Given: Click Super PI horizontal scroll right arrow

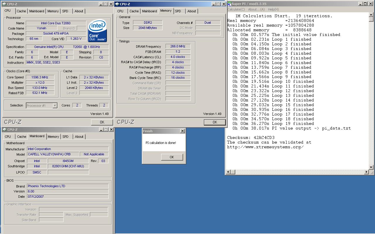Looking at the screenshot, I should click(x=366, y=172).
